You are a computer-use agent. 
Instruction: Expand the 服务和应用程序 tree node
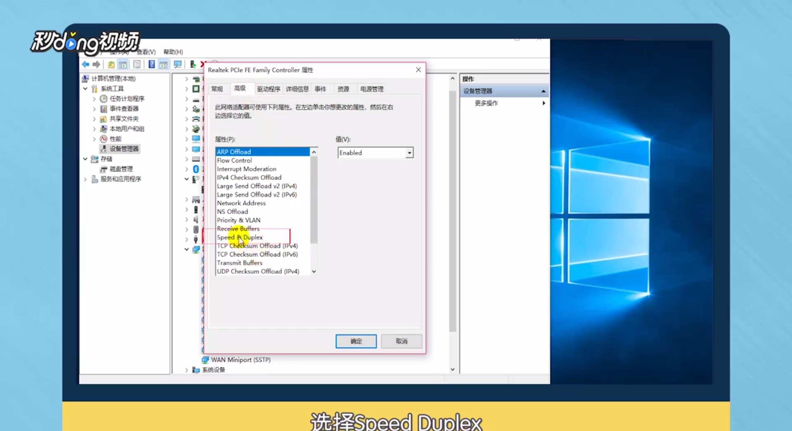point(85,179)
